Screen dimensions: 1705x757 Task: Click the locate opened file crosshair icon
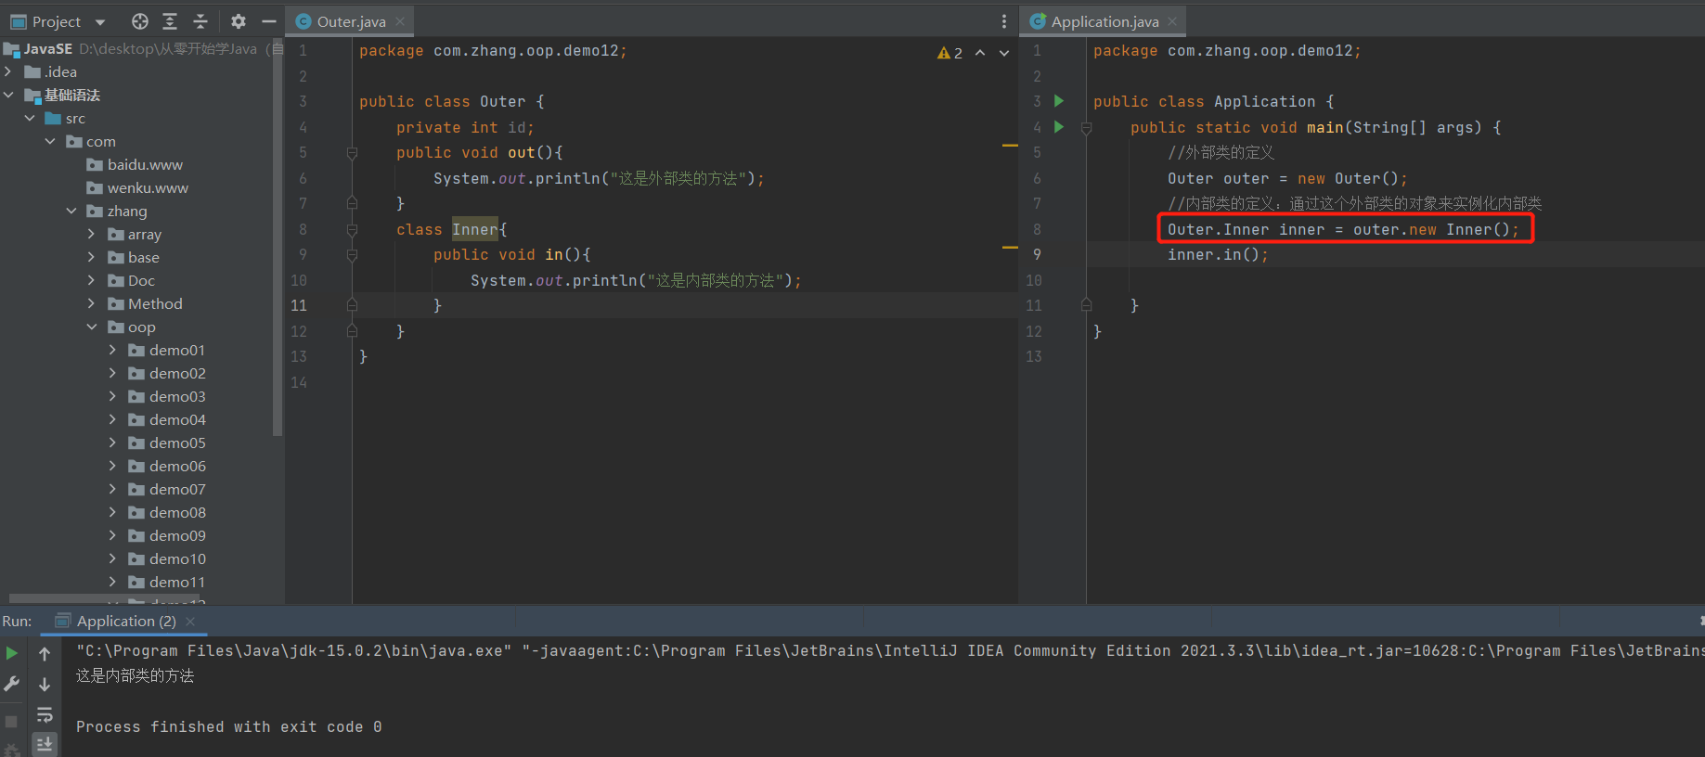[x=140, y=21]
